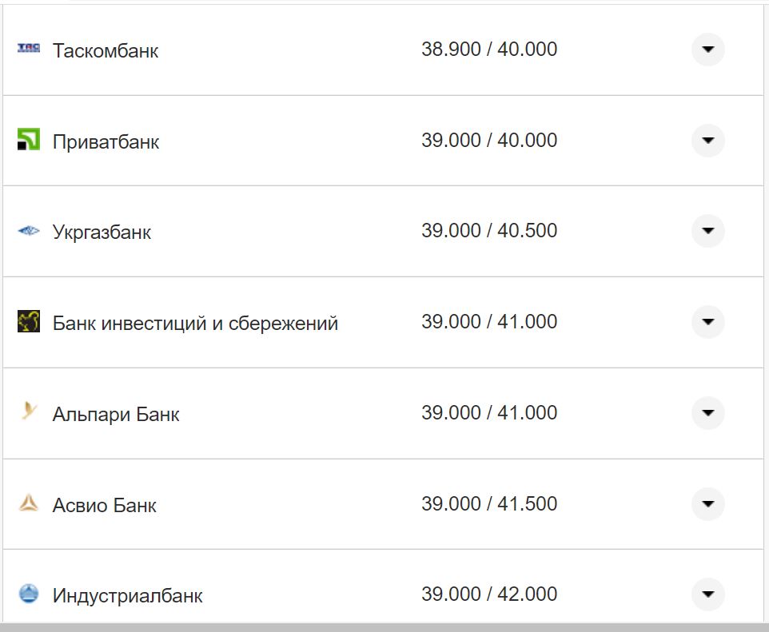The width and height of the screenshot is (769, 632).
Task: Click the Таскомбанк bank name
Action: point(106,51)
